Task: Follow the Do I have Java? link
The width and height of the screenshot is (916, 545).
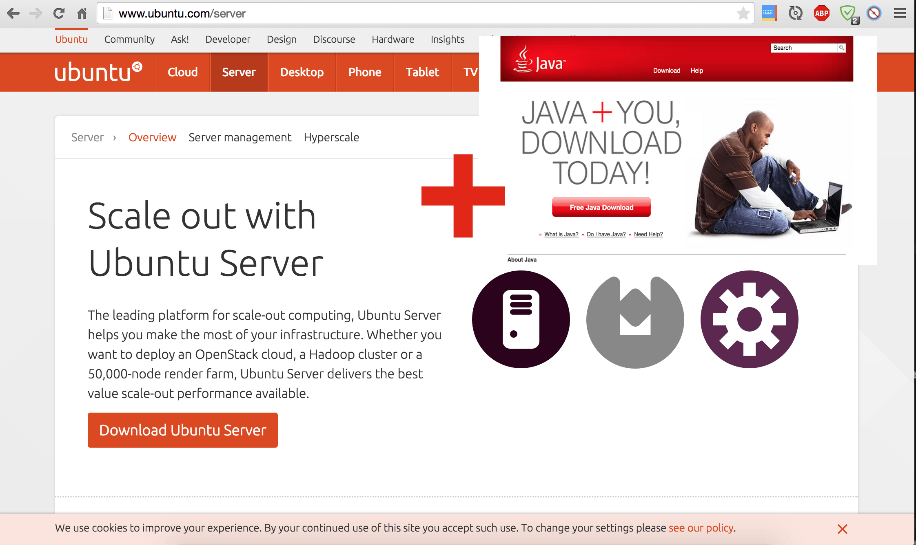Action: coord(606,234)
